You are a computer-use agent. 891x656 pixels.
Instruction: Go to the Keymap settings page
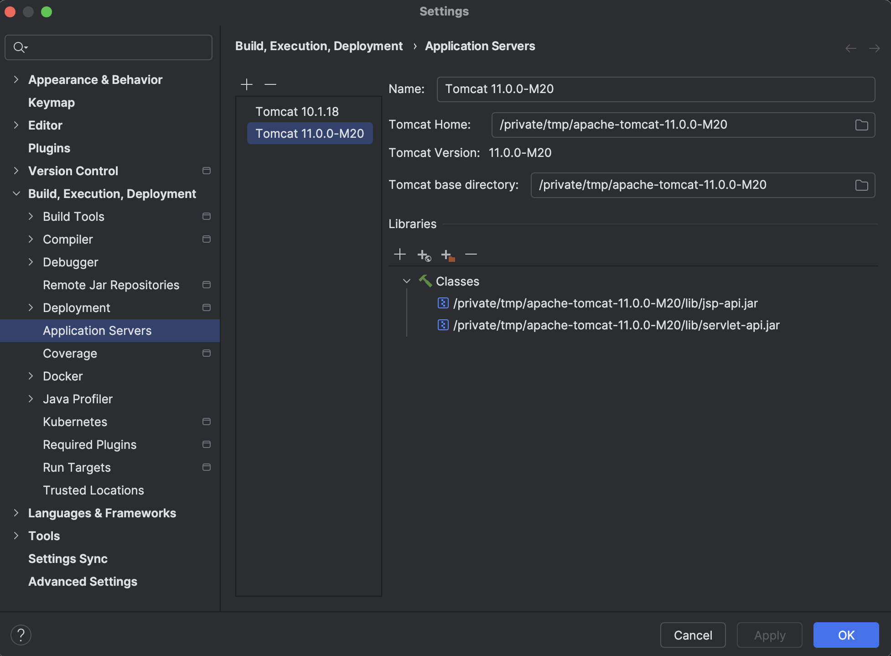click(51, 102)
